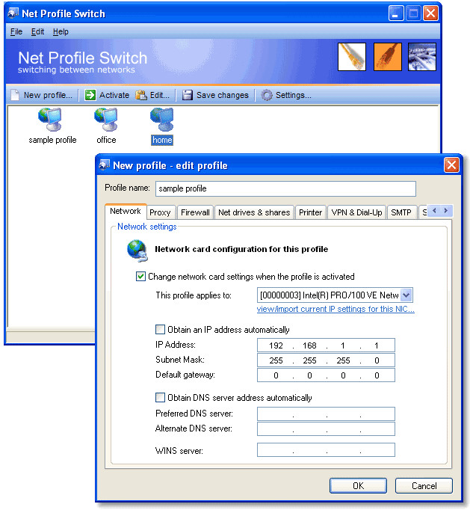
Task: Open the Help menu
Action: pos(61,31)
